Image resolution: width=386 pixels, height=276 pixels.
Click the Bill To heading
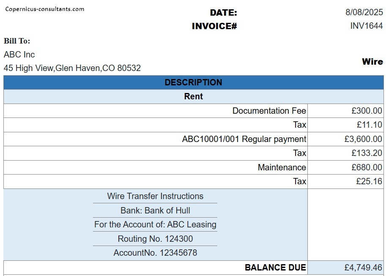coord(17,41)
